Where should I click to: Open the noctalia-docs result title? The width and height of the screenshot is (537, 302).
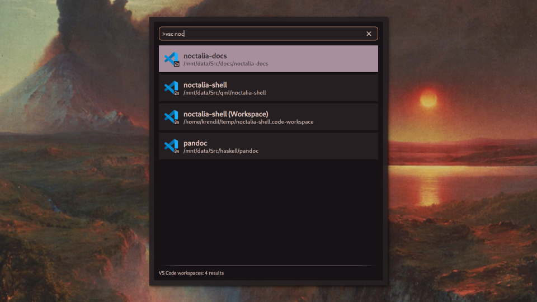pos(205,56)
